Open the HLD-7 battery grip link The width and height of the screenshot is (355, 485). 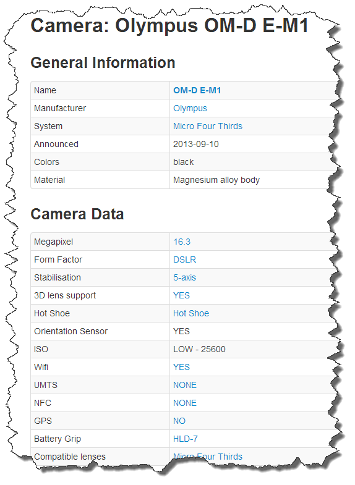[x=186, y=439]
